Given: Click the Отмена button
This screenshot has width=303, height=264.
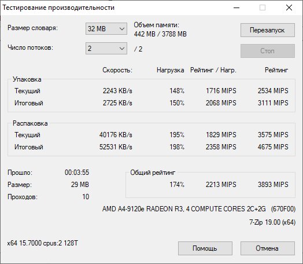Looking at the screenshot, I should [268, 248].
